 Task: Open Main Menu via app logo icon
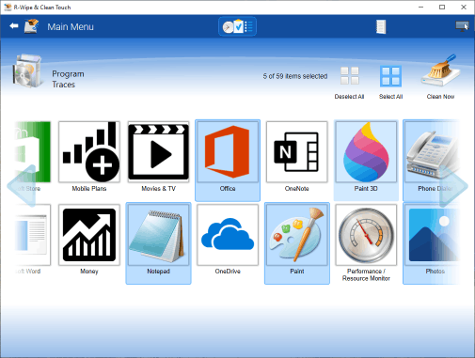(31, 26)
